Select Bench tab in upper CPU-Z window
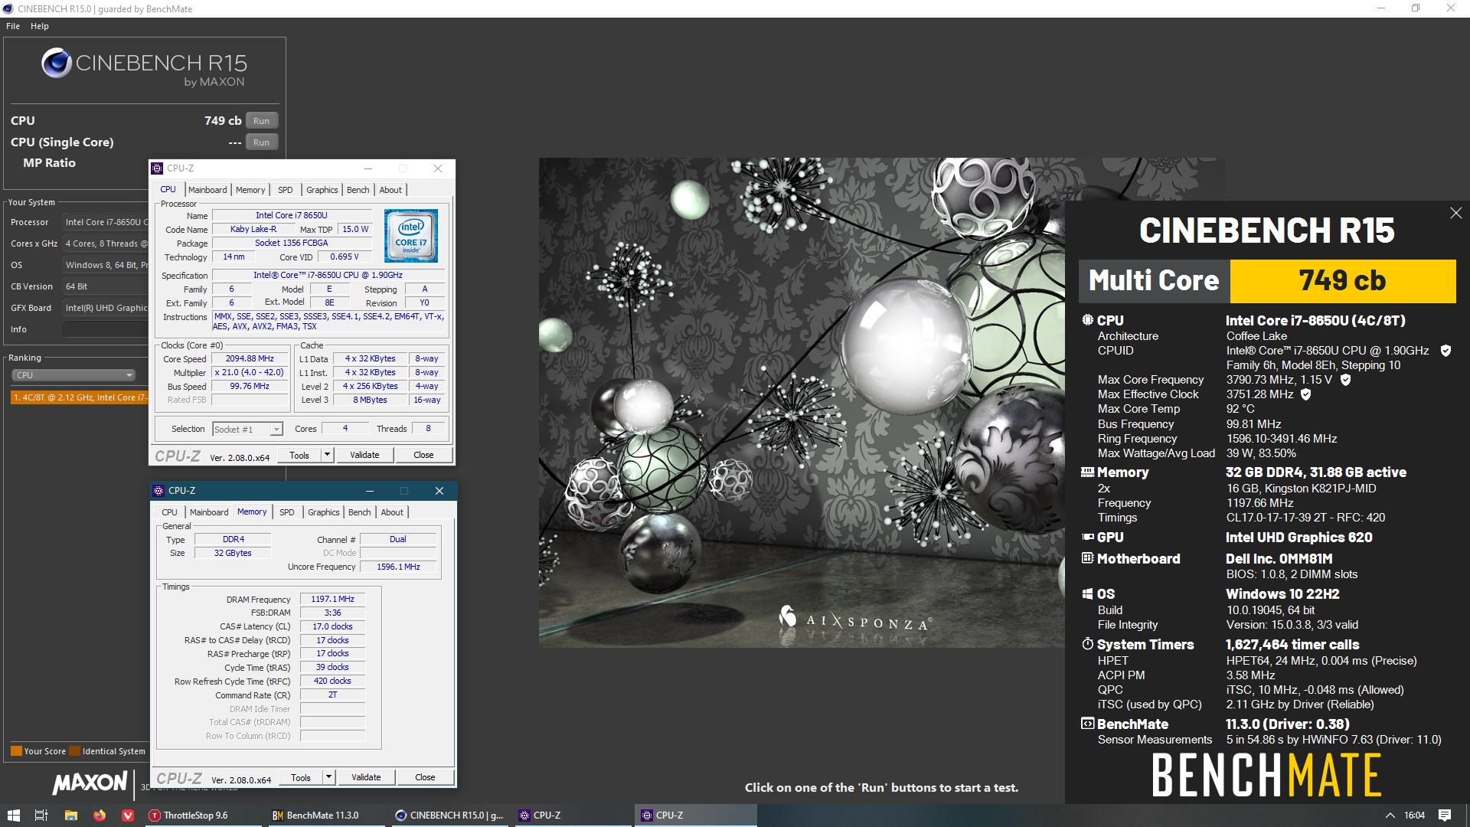The height and width of the screenshot is (827, 1470). [x=358, y=190]
